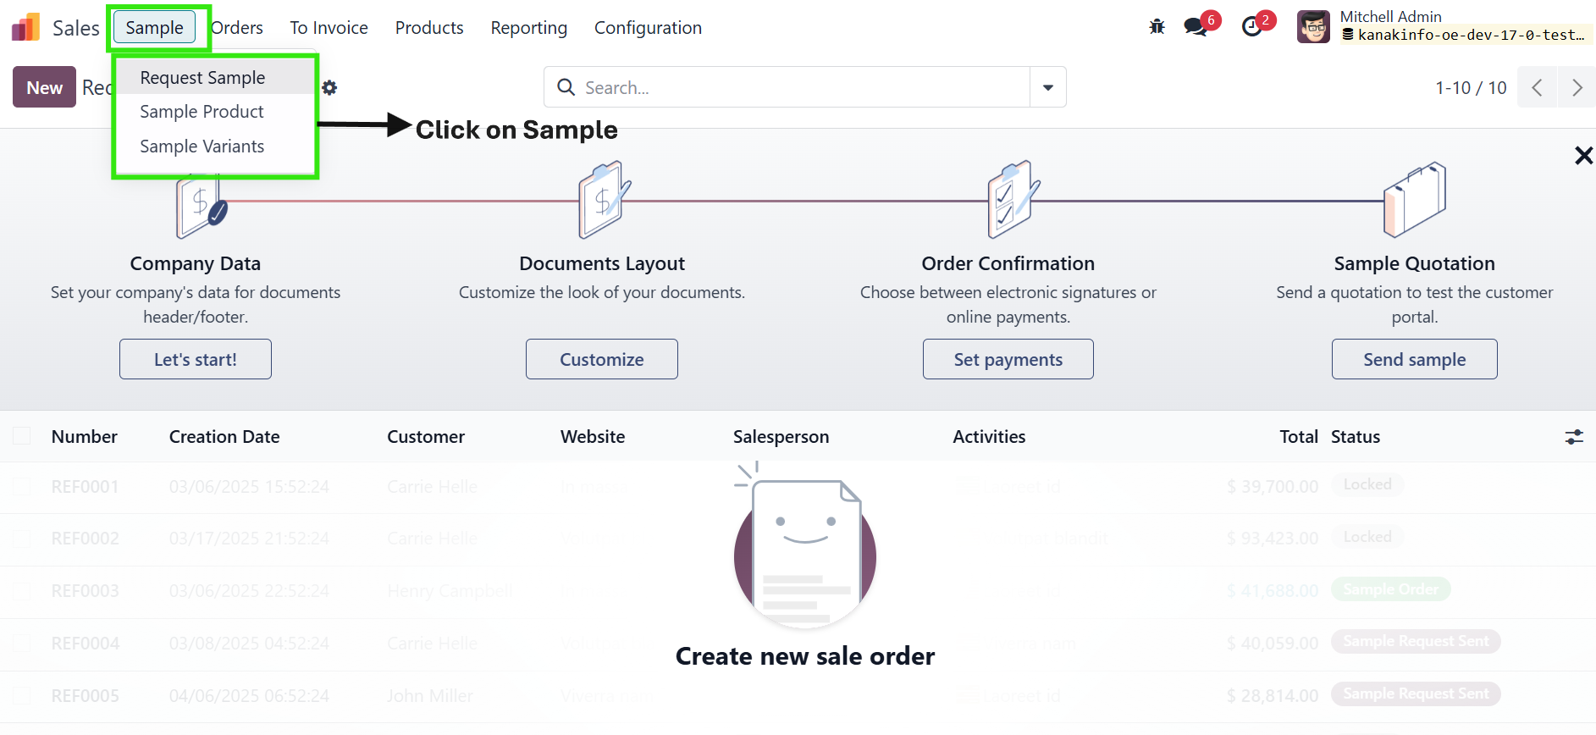Sort by Status column header
1596x735 pixels.
pyautogui.click(x=1356, y=437)
